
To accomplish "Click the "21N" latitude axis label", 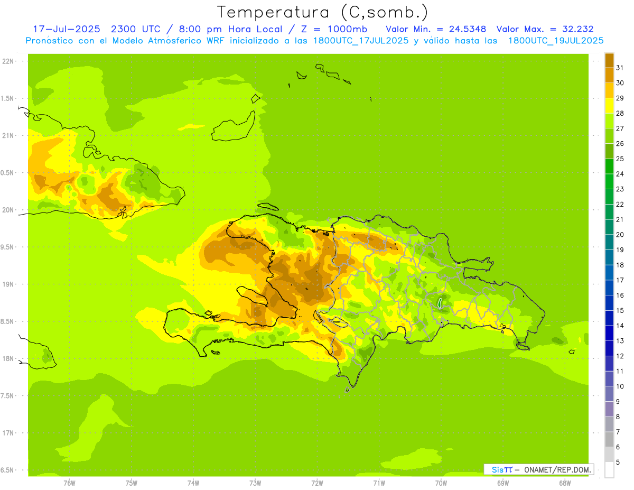I will pos(8,135).
